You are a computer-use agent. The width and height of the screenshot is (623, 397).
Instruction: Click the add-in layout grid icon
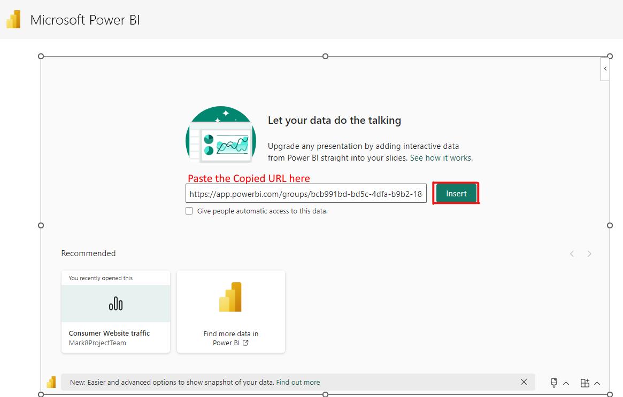click(585, 383)
